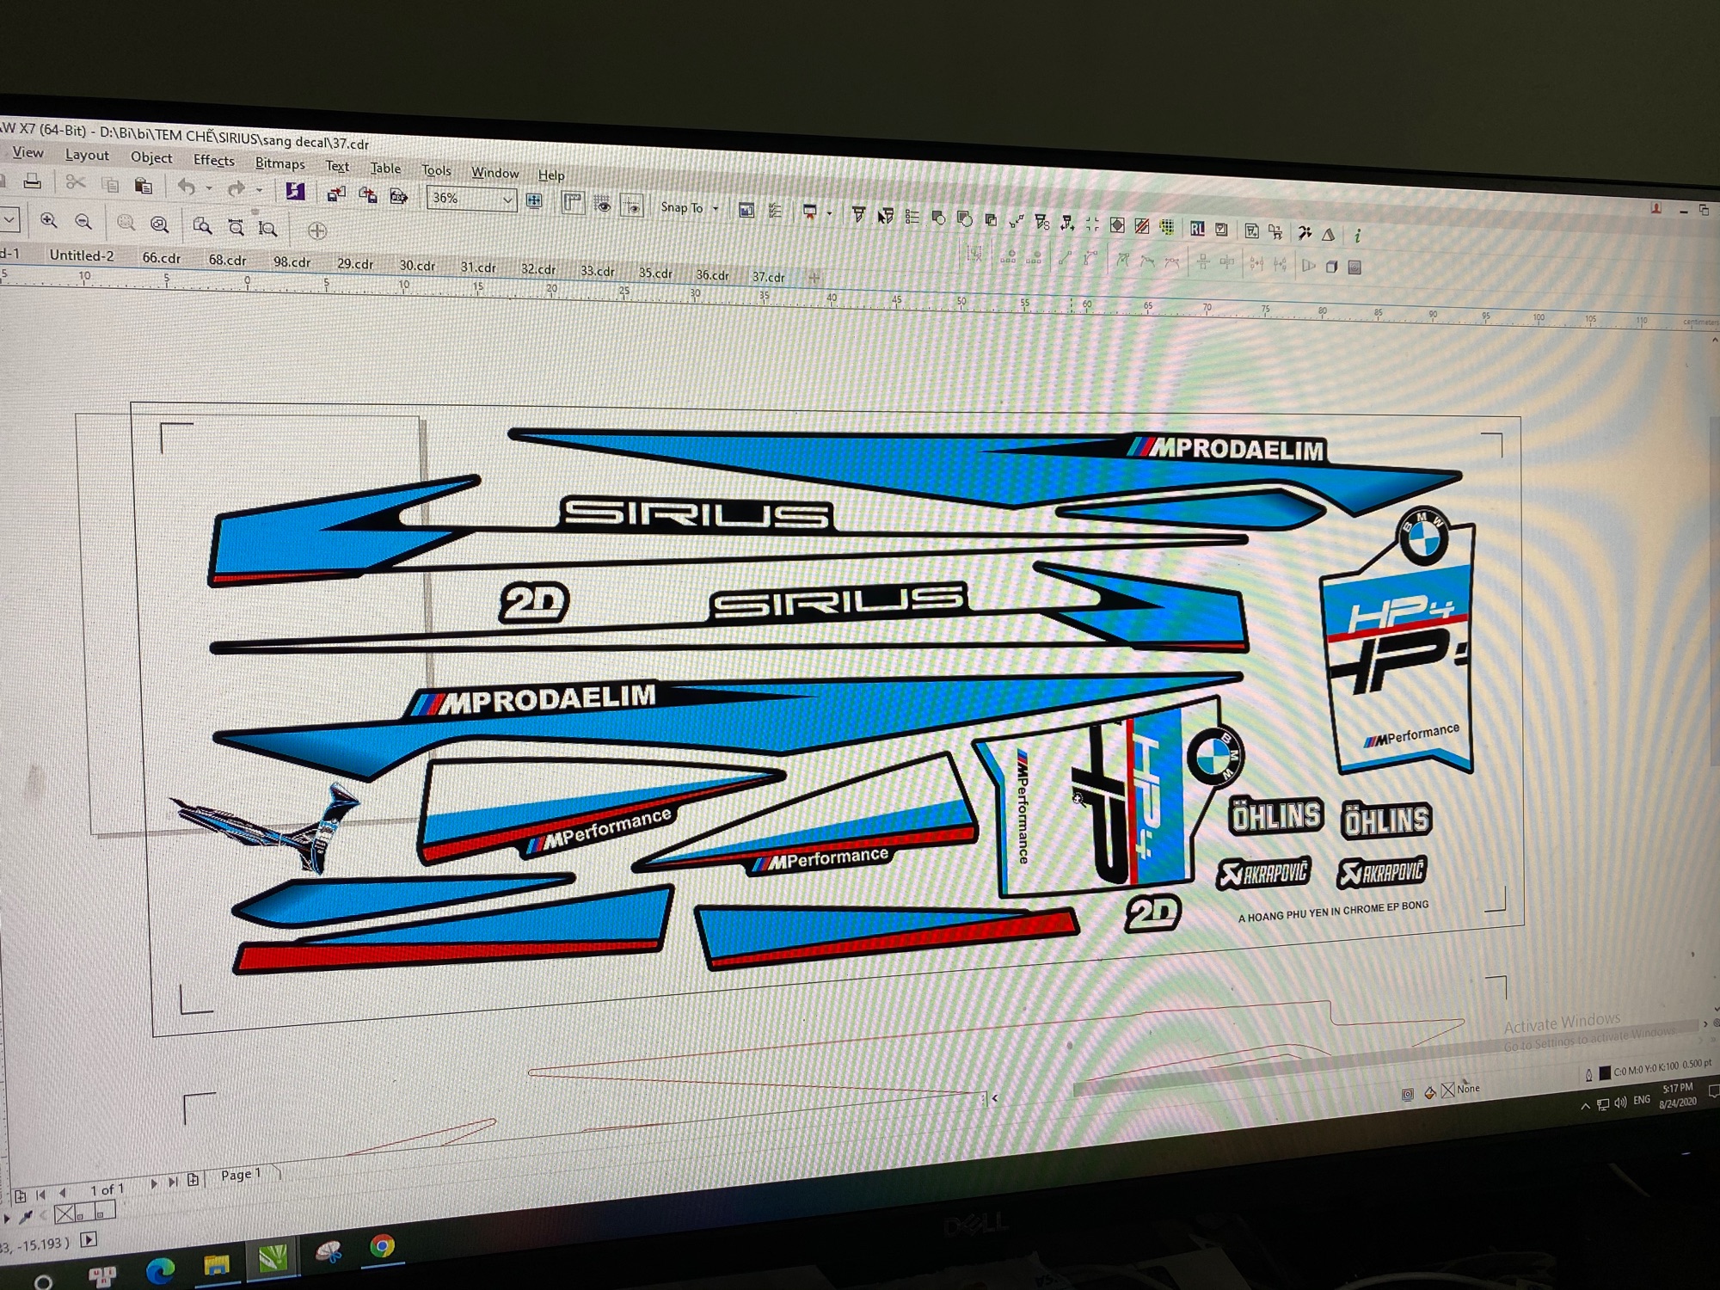Image resolution: width=1720 pixels, height=1290 pixels.
Task: Open the Undo history dropdown arrow
Action: pyautogui.click(x=209, y=188)
